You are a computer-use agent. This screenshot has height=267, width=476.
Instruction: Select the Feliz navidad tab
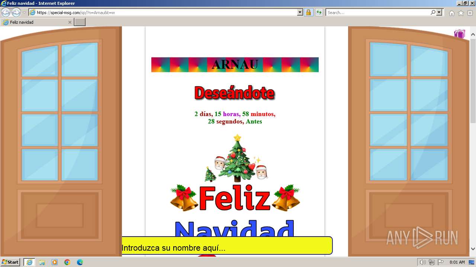(x=36, y=22)
